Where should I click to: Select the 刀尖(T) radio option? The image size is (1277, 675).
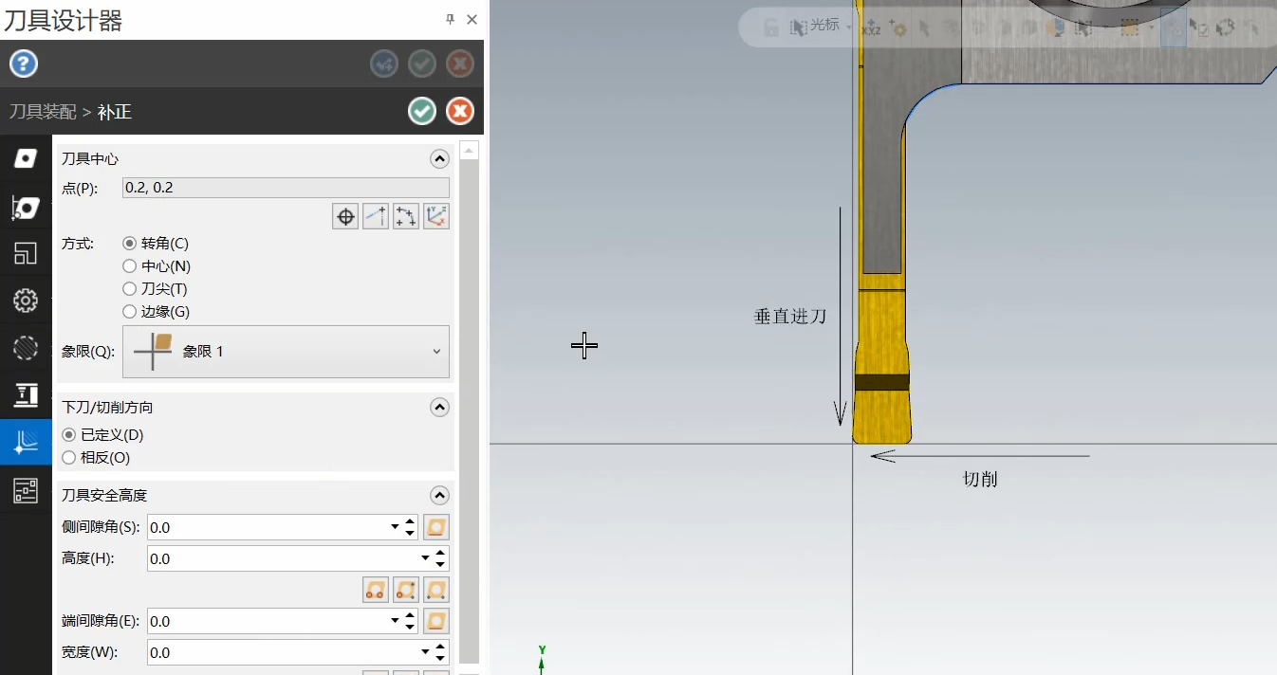[156, 289]
